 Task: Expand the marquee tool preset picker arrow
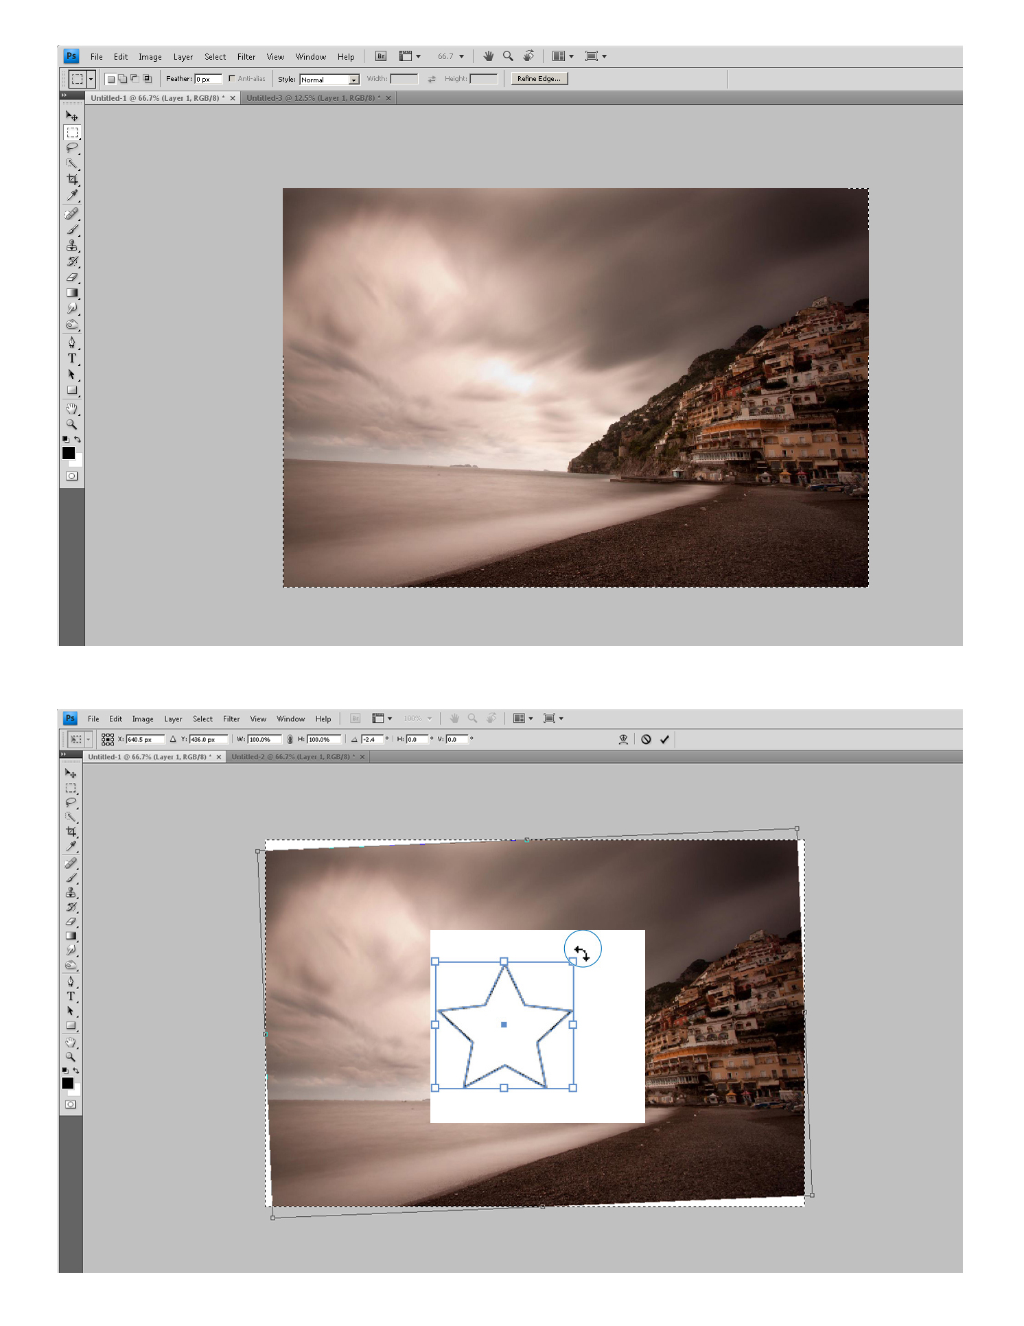tap(91, 79)
